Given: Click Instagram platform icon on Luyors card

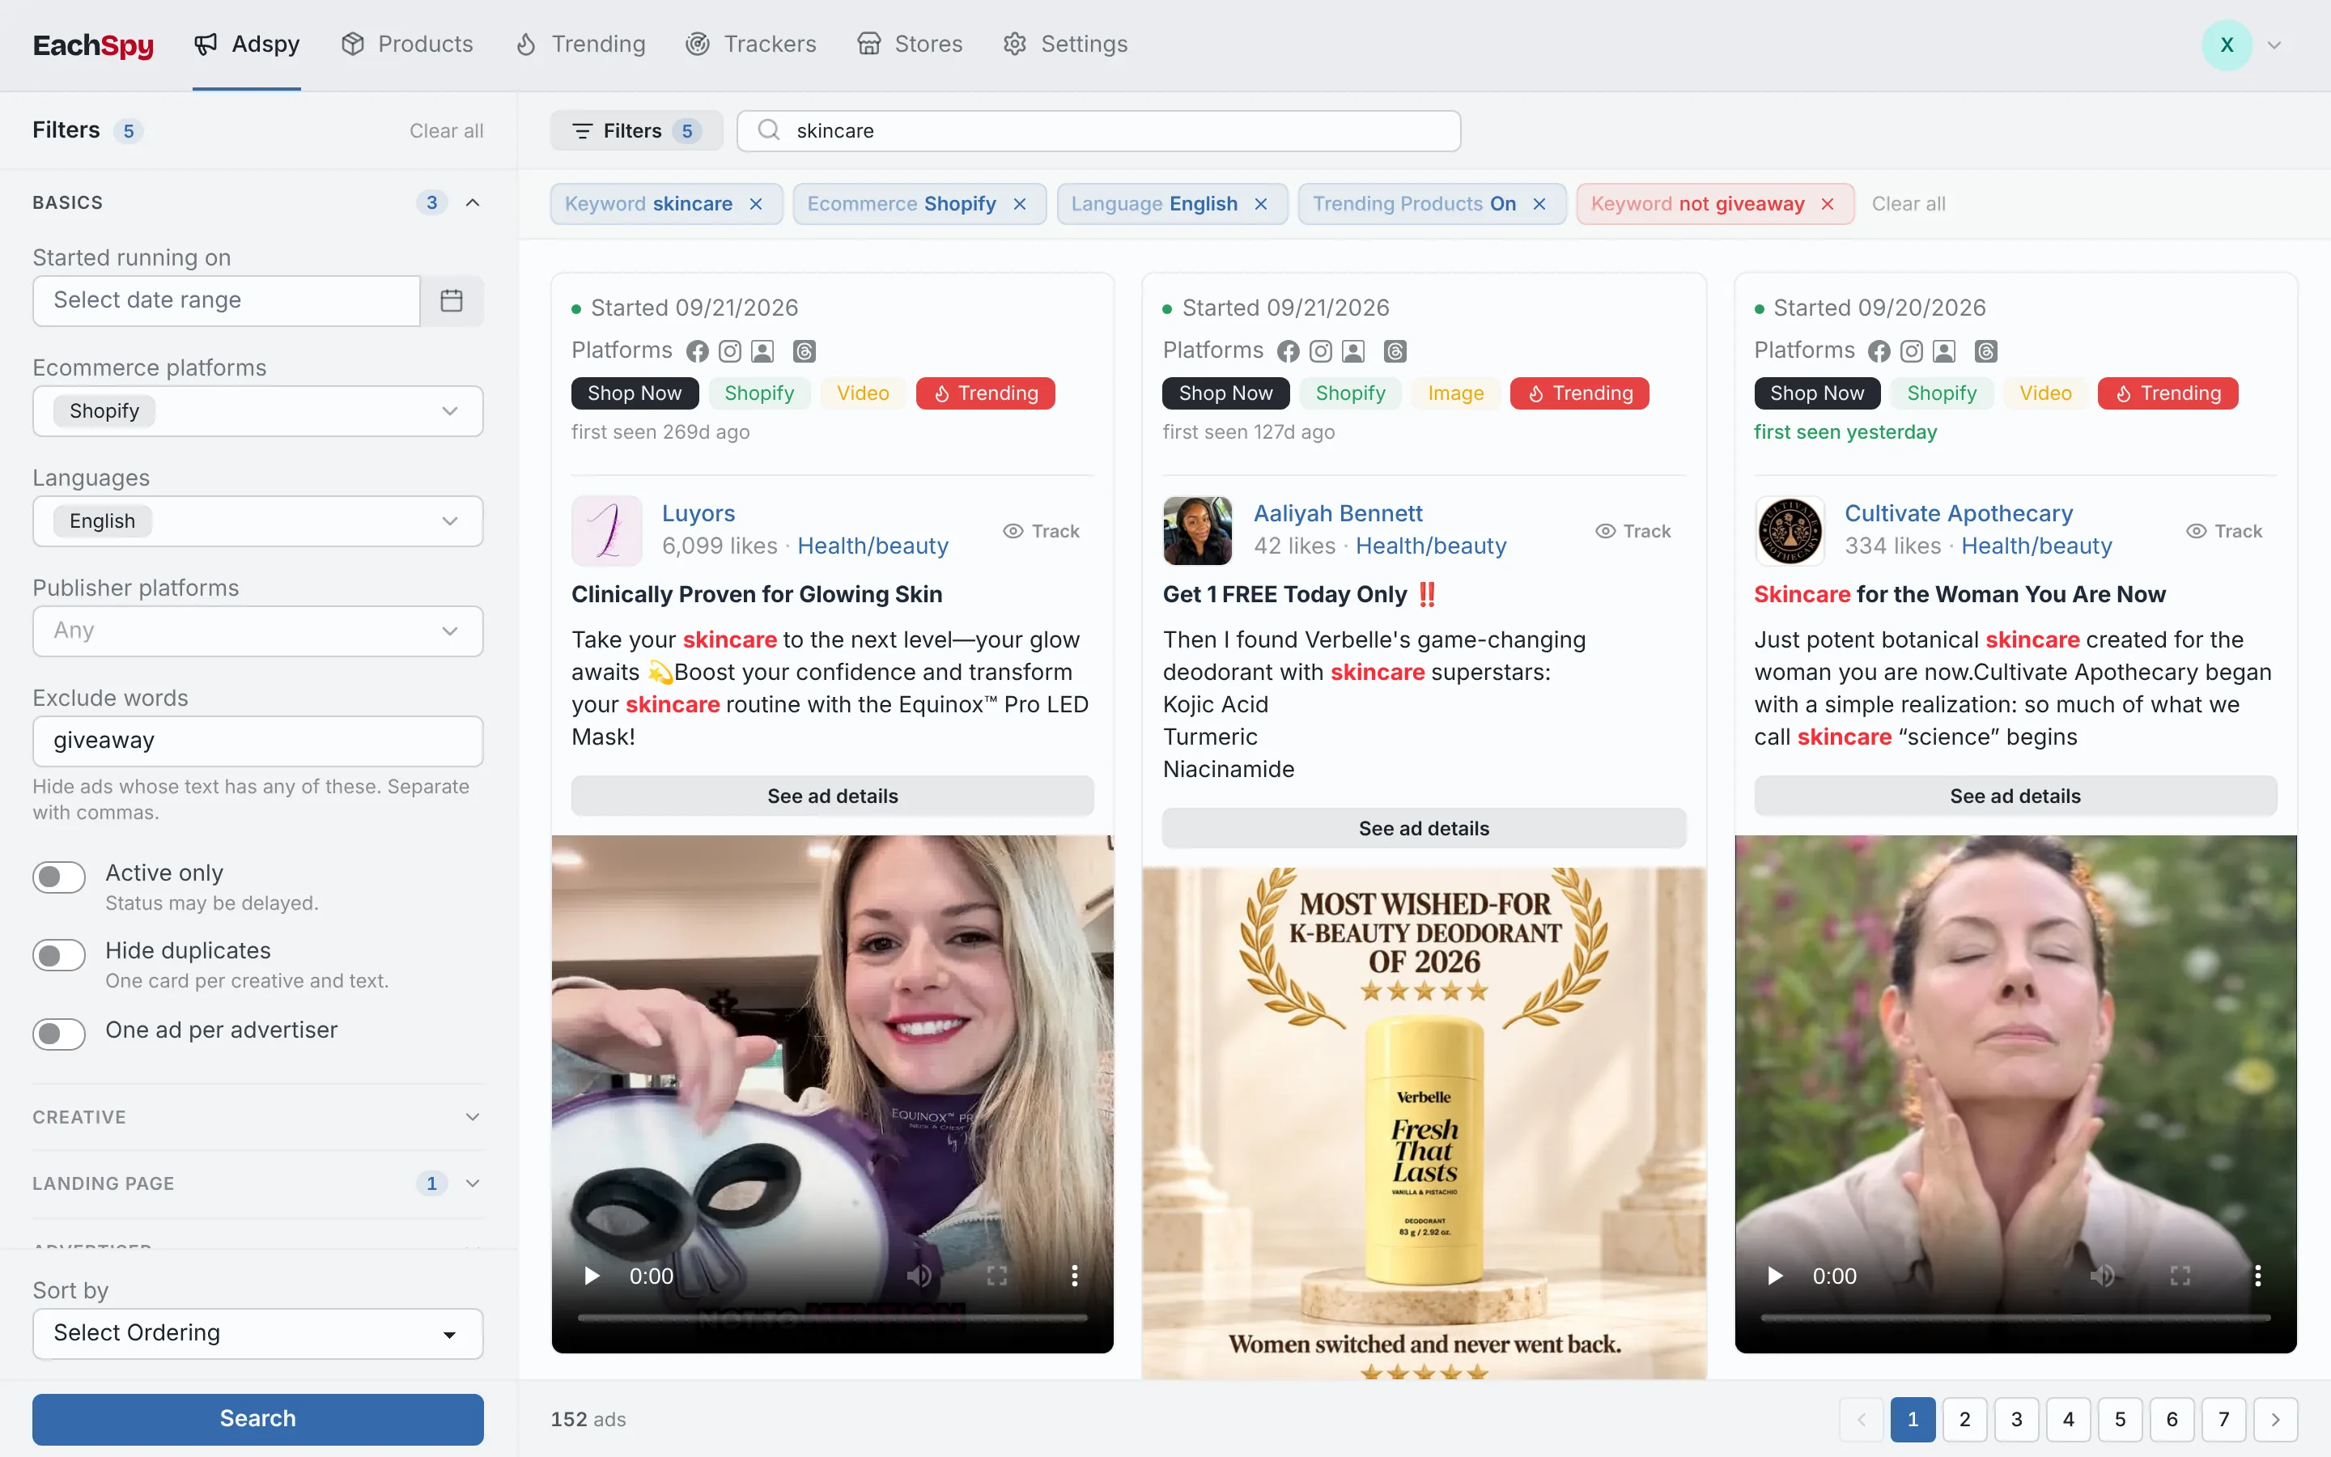Looking at the screenshot, I should click(x=730, y=352).
